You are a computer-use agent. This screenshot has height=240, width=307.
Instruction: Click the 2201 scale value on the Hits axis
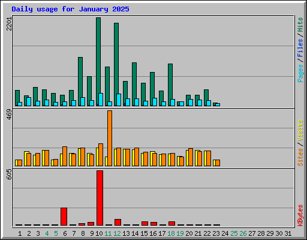(10, 24)
